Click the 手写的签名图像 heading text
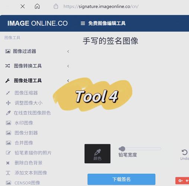The image size is (189, 186). [x=110, y=41]
